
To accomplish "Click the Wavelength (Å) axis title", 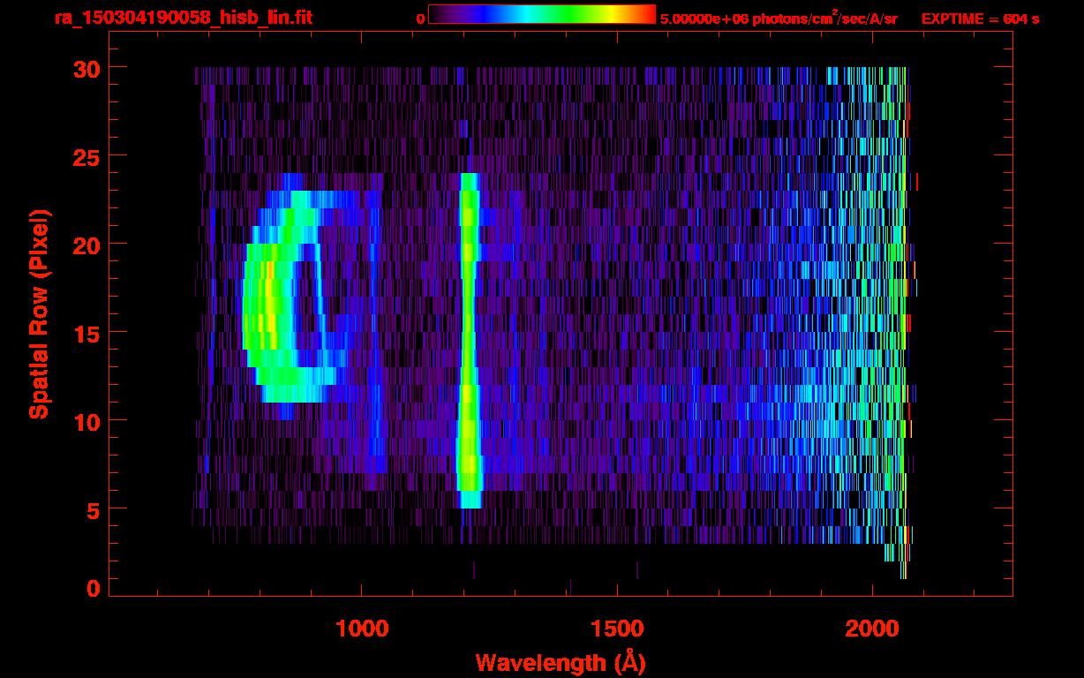I will 562,662.
